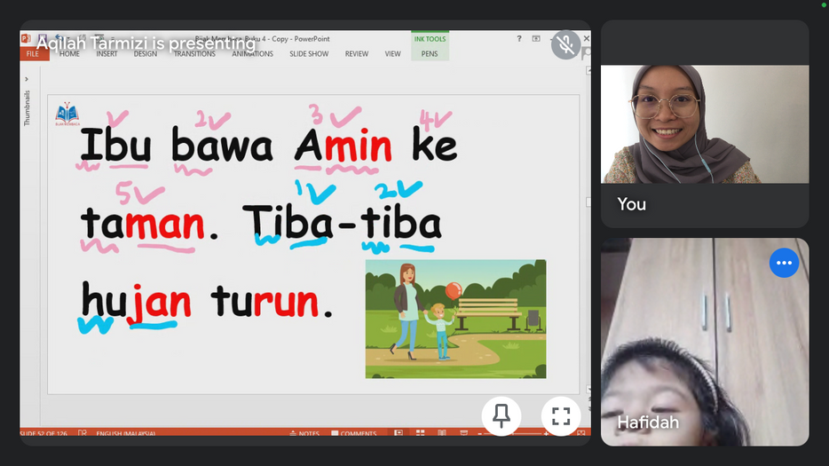Pin the presentation tile
The image size is (829, 466).
pos(501,416)
